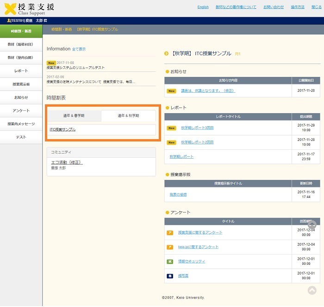The width and height of the screenshot is (324, 307).
Task: Go to アンケート in the sidebar menu
Action: click(x=21, y=111)
